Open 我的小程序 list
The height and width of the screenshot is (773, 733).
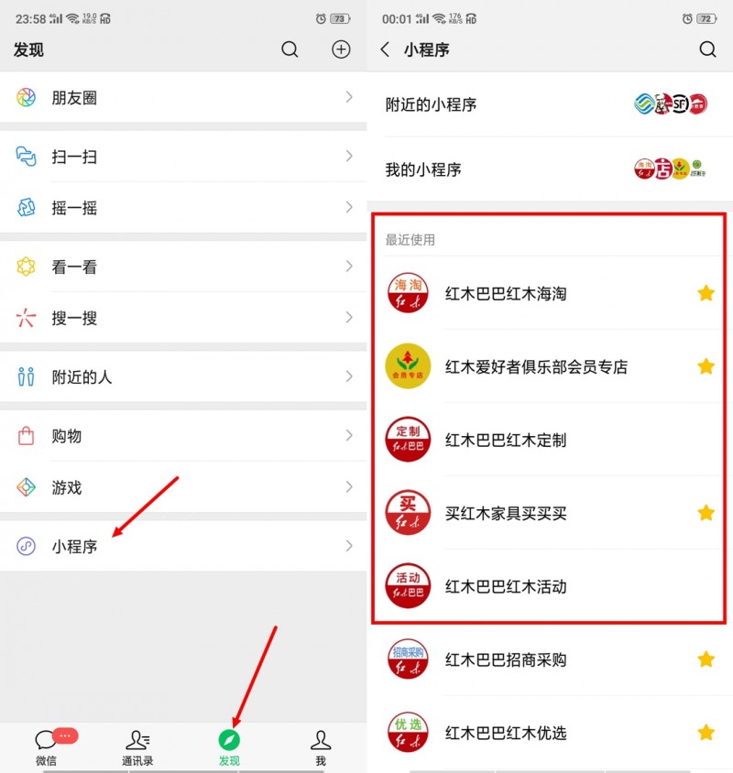(x=550, y=169)
